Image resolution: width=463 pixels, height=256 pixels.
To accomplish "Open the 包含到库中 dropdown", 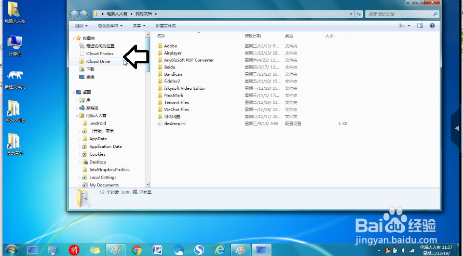I will 110,25.
